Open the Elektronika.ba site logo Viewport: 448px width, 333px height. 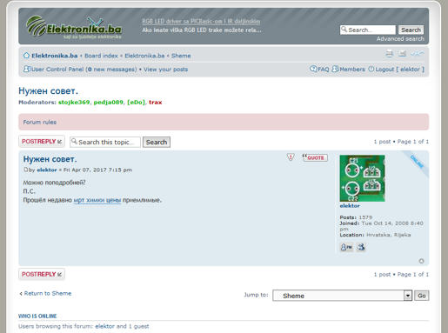pyautogui.click(x=74, y=27)
